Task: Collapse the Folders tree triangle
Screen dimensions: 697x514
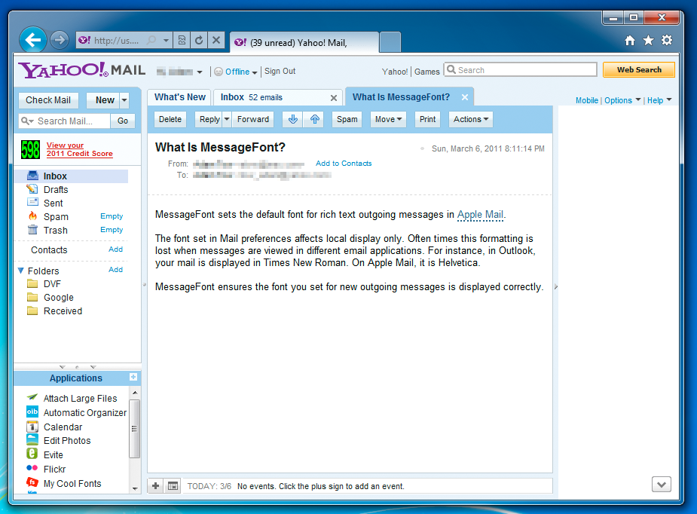Action: pos(20,271)
